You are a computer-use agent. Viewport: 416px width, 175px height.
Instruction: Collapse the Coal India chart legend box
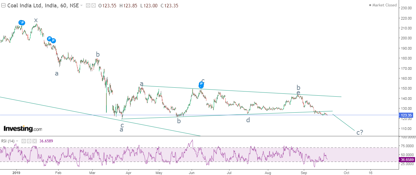(3, 5)
